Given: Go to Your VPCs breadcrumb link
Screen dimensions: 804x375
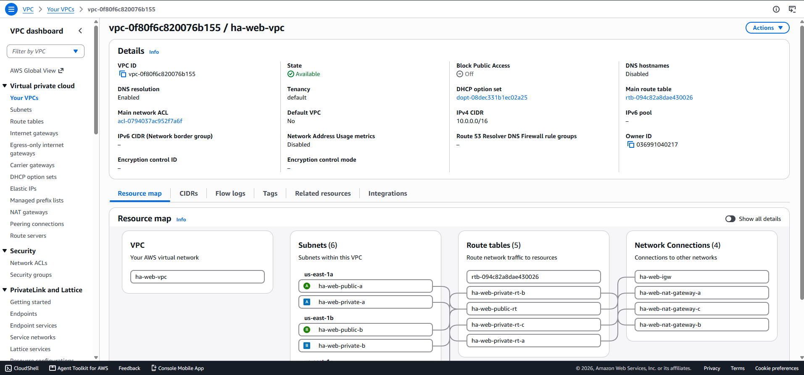Looking at the screenshot, I should click(x=61, y=9).
